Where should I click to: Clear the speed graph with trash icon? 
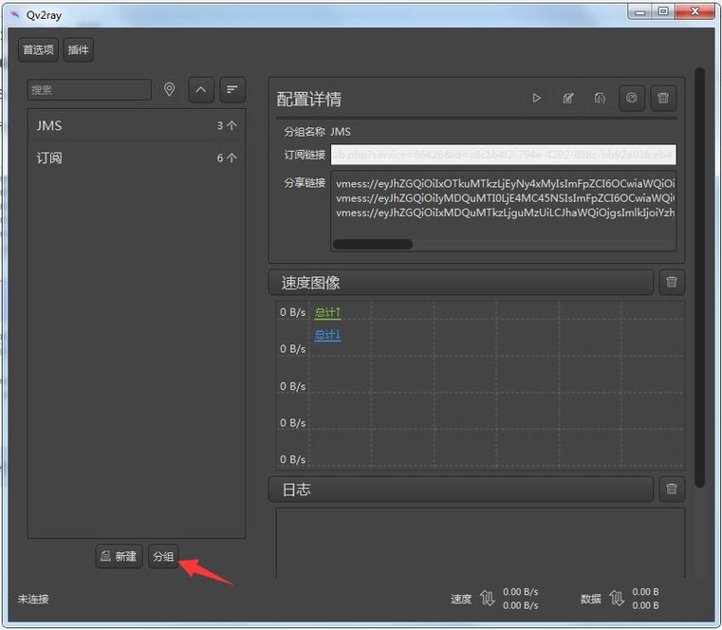coord(672,282)
